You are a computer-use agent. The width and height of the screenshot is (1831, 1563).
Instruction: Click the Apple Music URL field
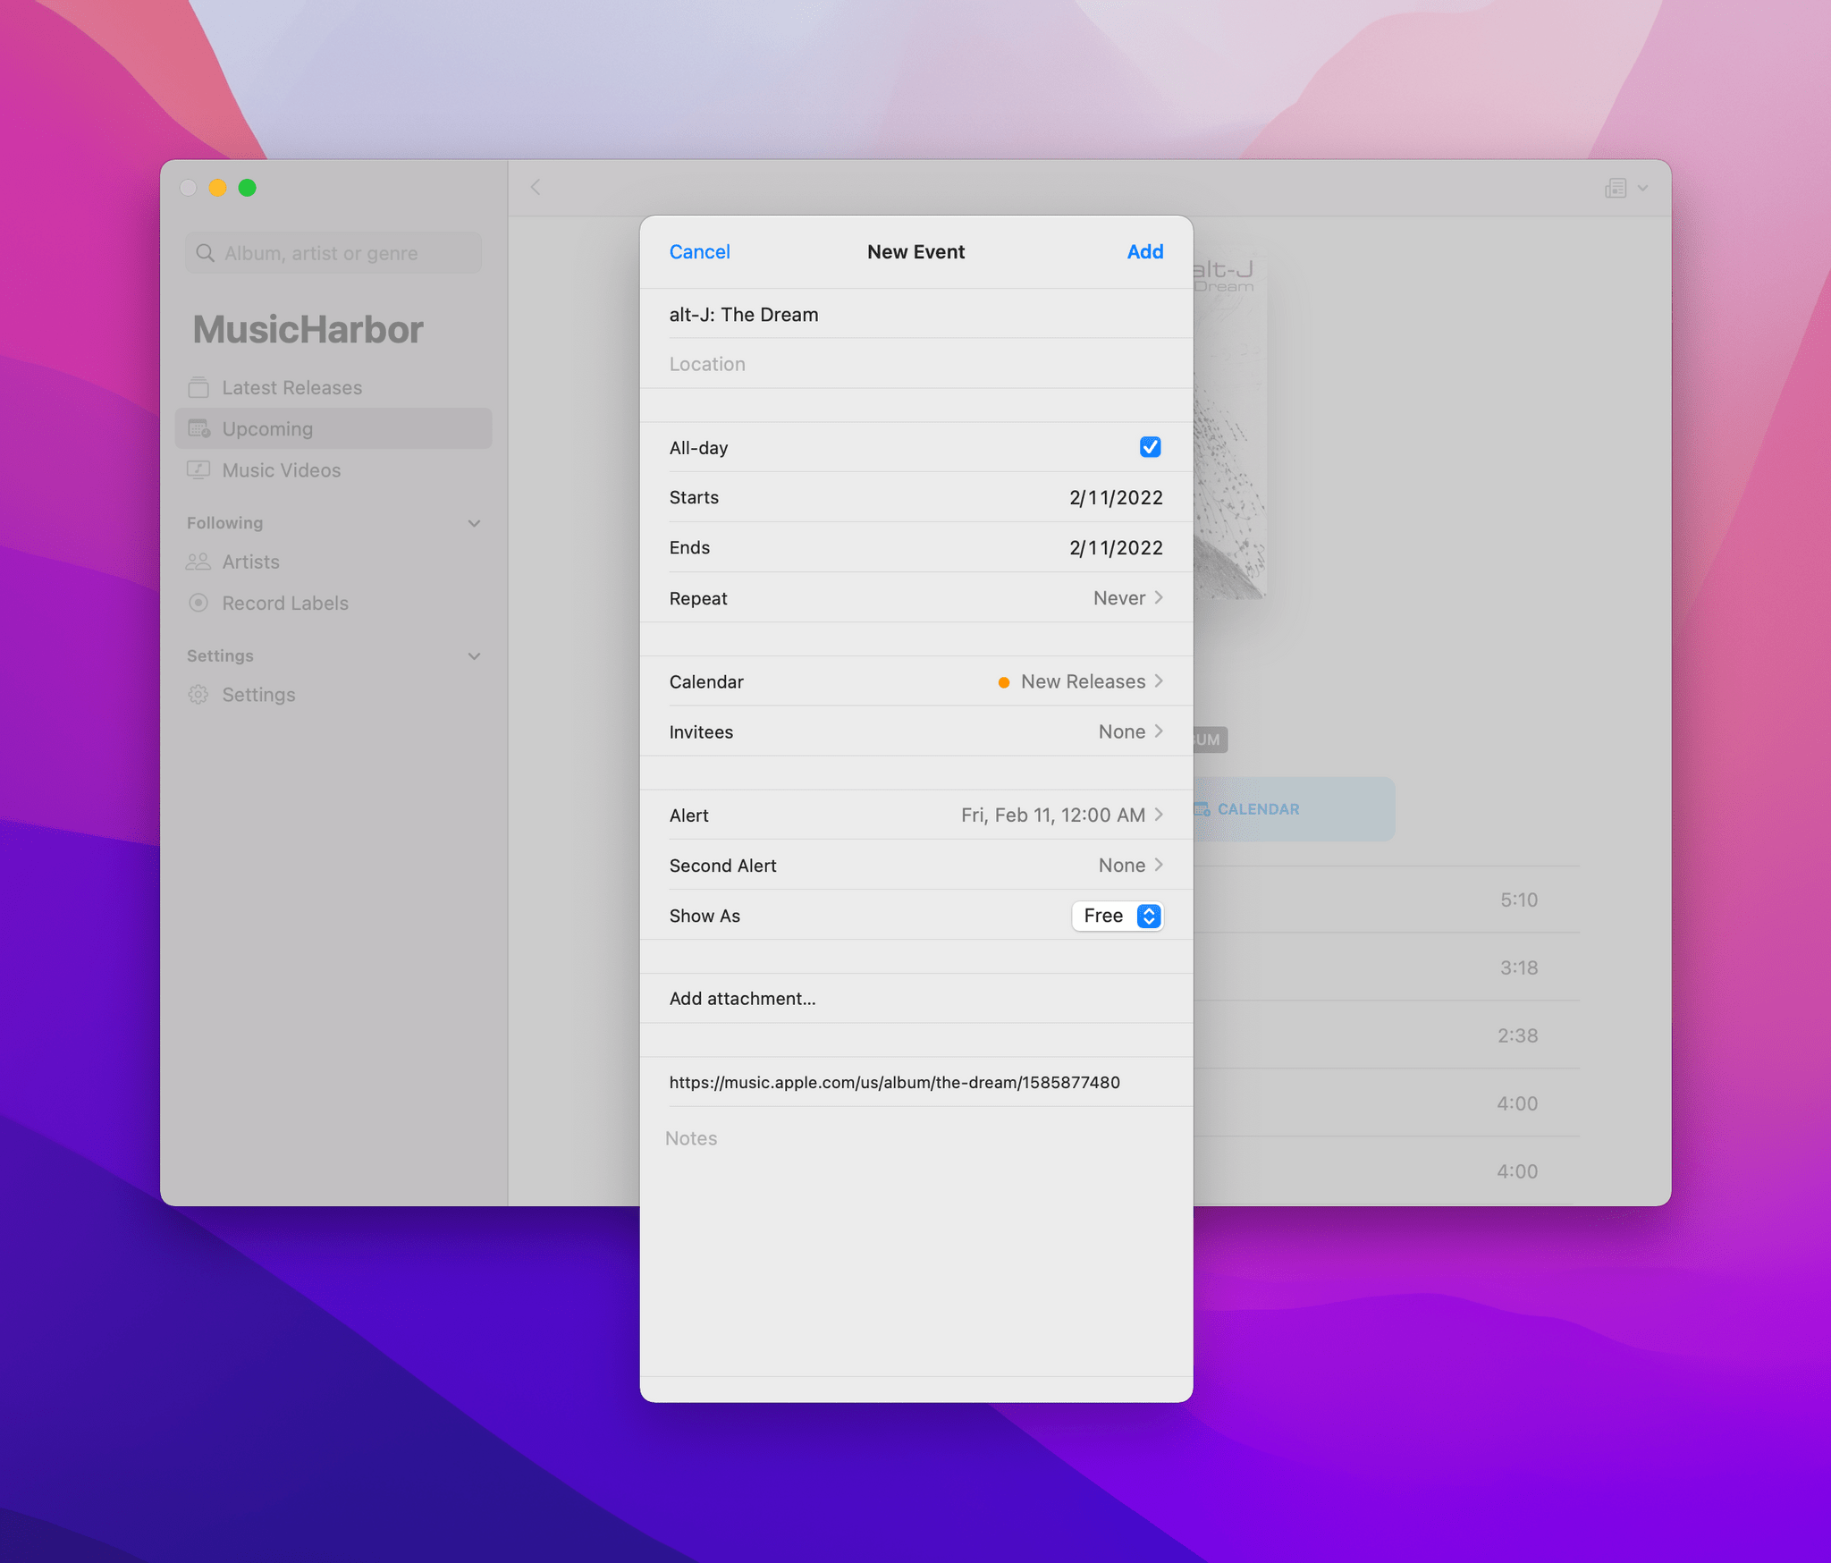point(916,1082)
